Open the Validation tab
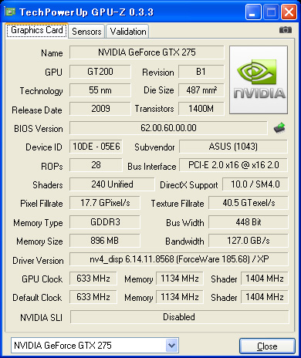This screenshot has width=301, height=358. pyautogui.click(x=128, y=32)
